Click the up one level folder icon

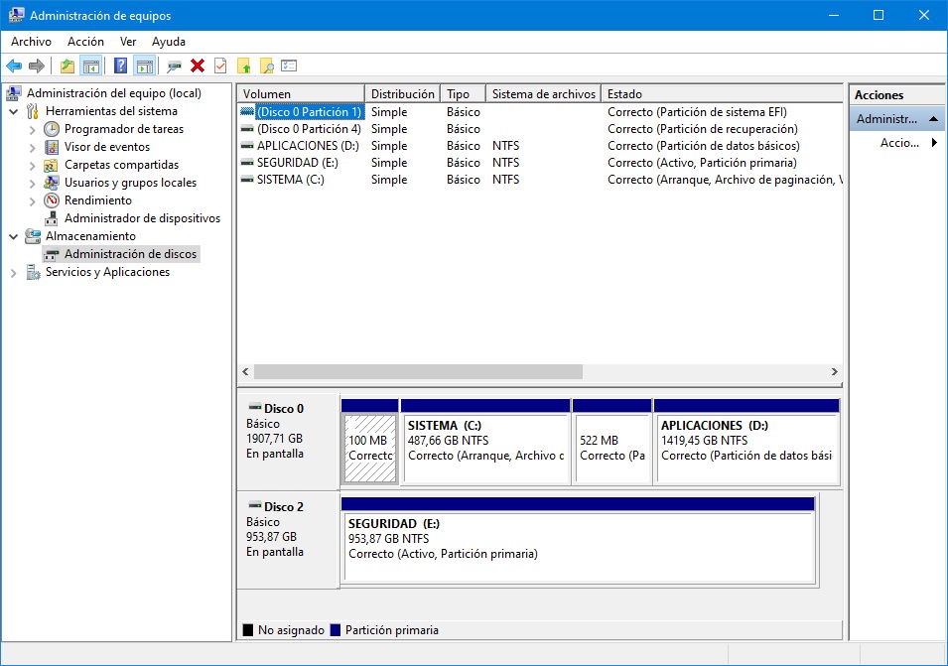tap(68, 66)
